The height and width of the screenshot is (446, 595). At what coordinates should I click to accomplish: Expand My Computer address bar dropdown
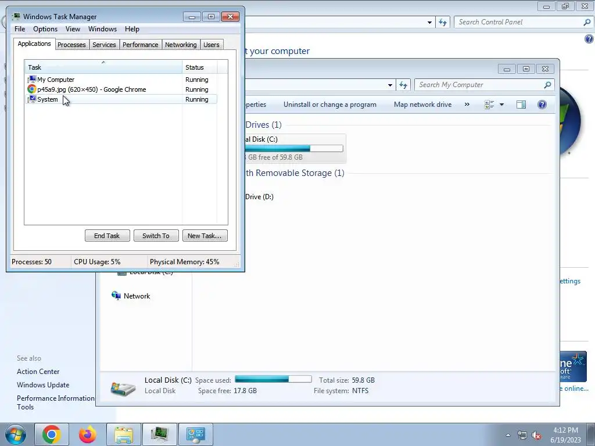pyautogui.click(x=390, y=85)
